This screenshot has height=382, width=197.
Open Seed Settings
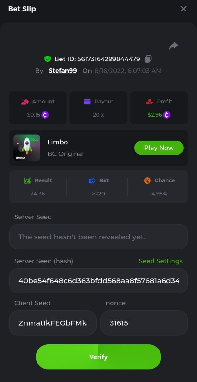pyautogui.click(x=160, y=261)
